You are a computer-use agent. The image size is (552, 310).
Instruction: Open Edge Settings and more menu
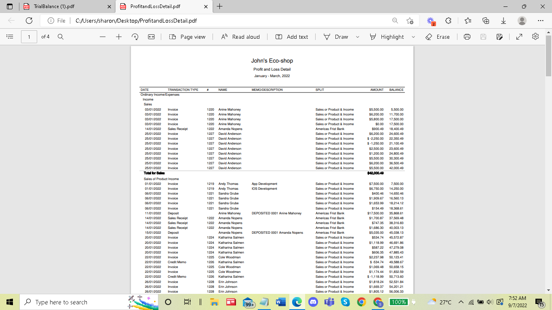[x=541, y=21]
